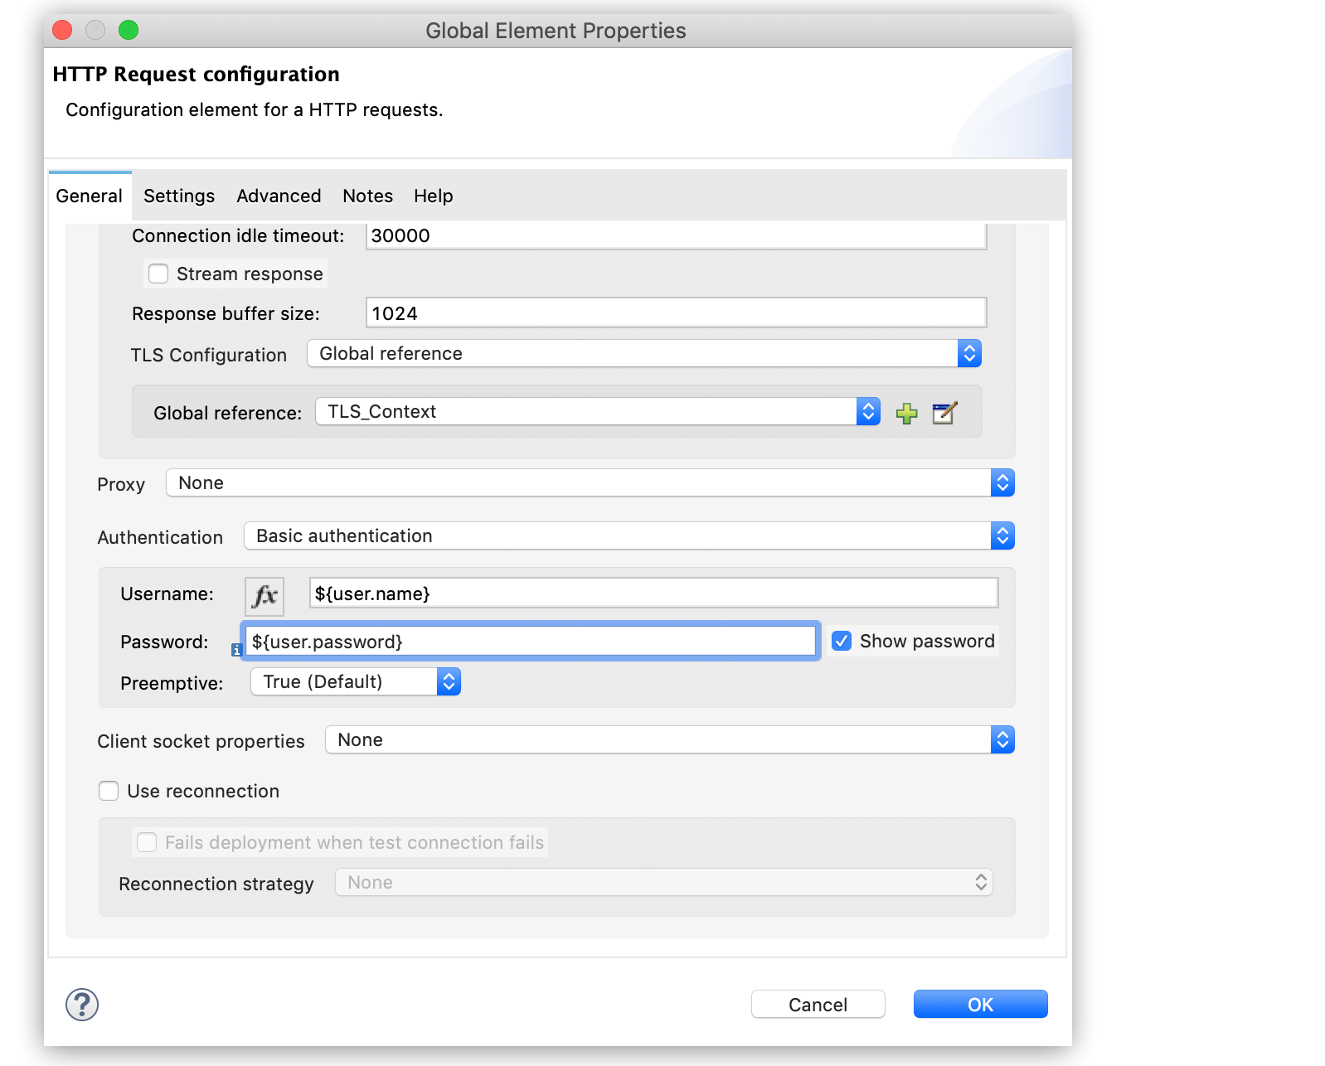Click the info marker beside Password field
This screenshot has width=1325, height=1066.
click(236, 651)
